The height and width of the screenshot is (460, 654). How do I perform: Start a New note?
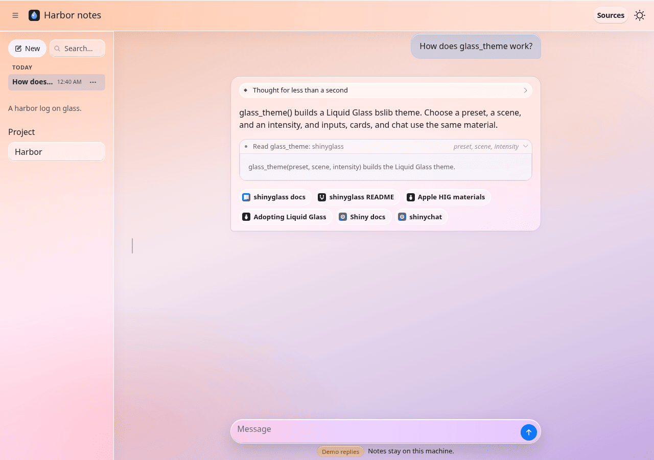click(28, 49)
